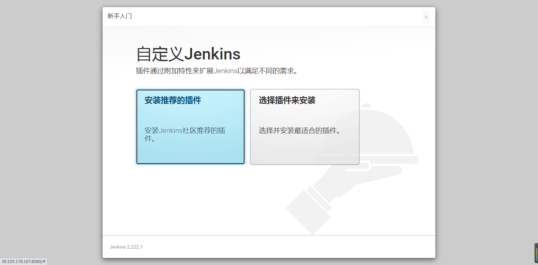Choose the 安装推荐的插件 option card
Image resolution: width=538 pixels, height=265 pixels.
tap(190, 127)
